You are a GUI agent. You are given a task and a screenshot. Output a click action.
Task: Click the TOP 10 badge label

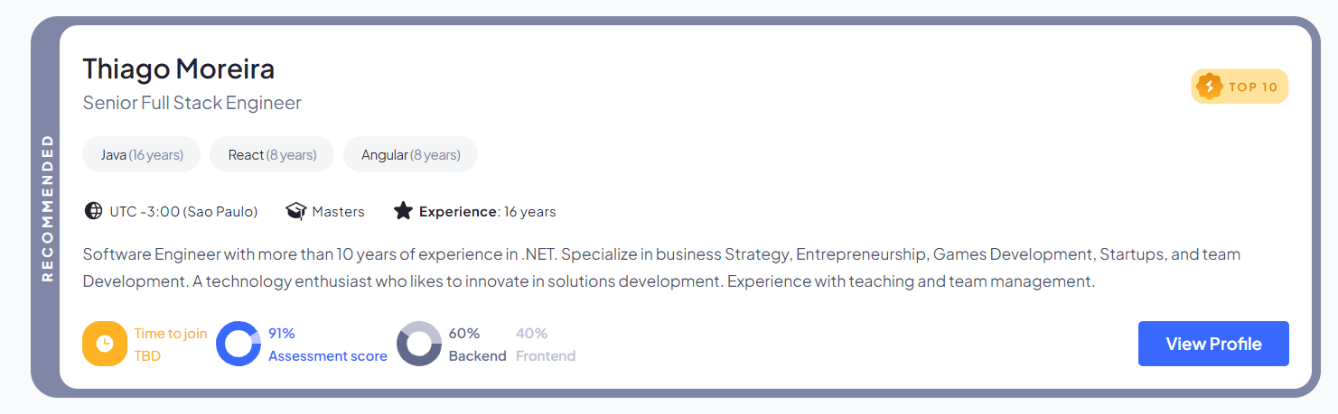tap(1253, 87)
